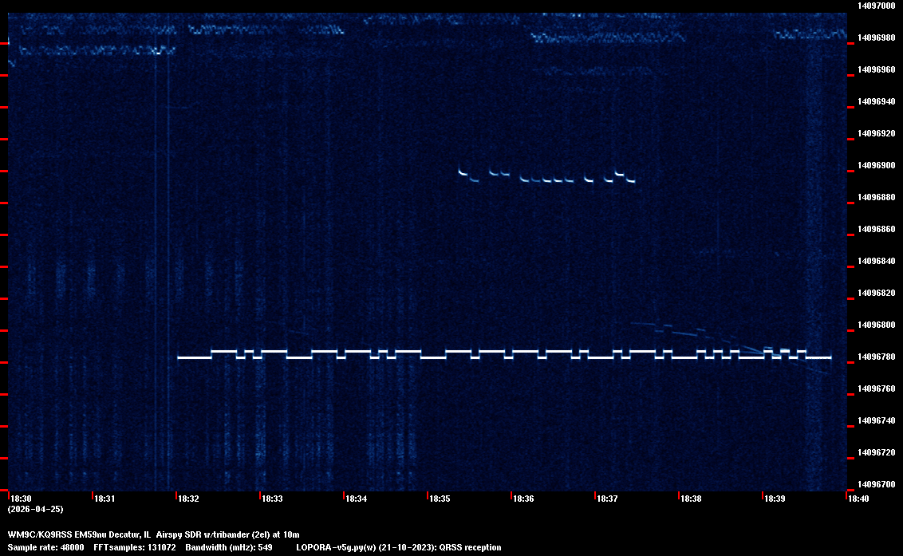Screen dimensions: 903x556
Task: Click the Bandwidth (mHz): 549 text
Action: (229, 547)
